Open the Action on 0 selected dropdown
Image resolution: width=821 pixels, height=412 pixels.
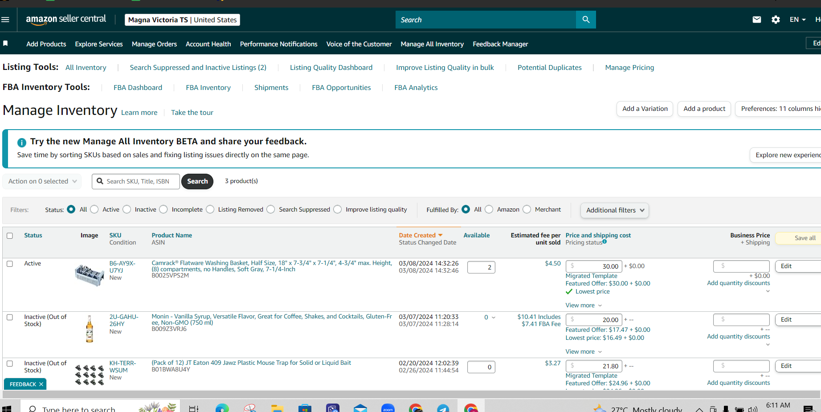point(42,181)
